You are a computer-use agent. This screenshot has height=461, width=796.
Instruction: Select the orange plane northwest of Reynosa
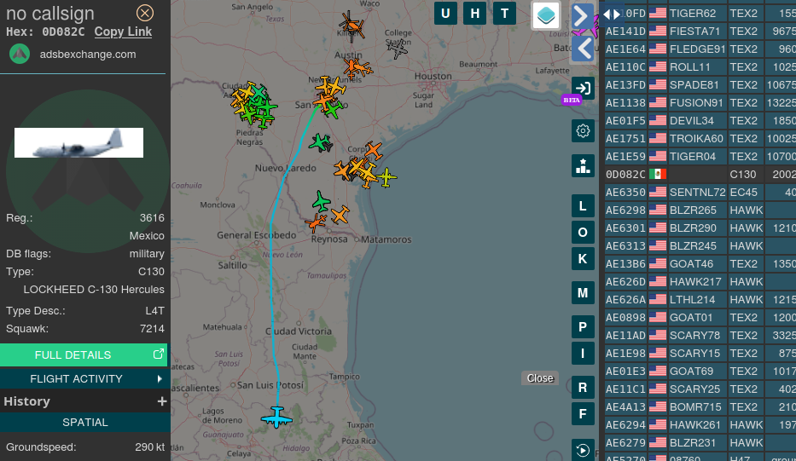click(316, 222)
